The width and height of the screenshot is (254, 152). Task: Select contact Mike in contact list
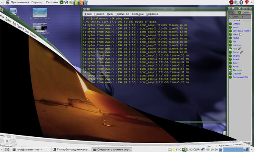pos(235,34)
